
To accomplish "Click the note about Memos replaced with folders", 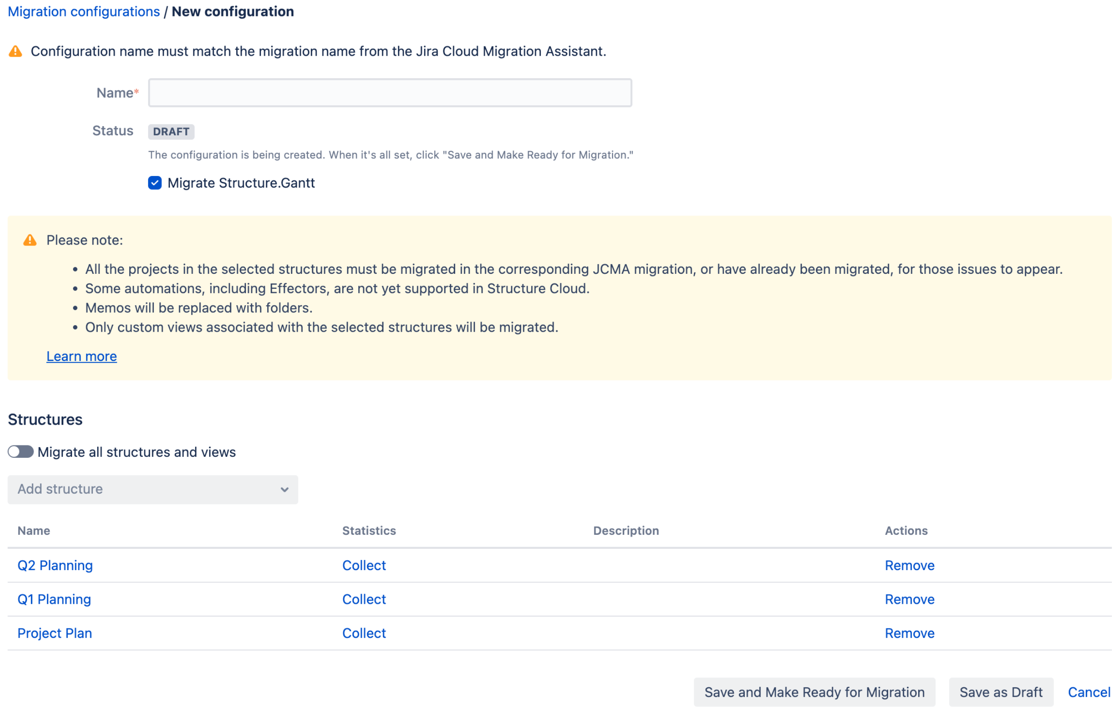I will coord(199,308).
